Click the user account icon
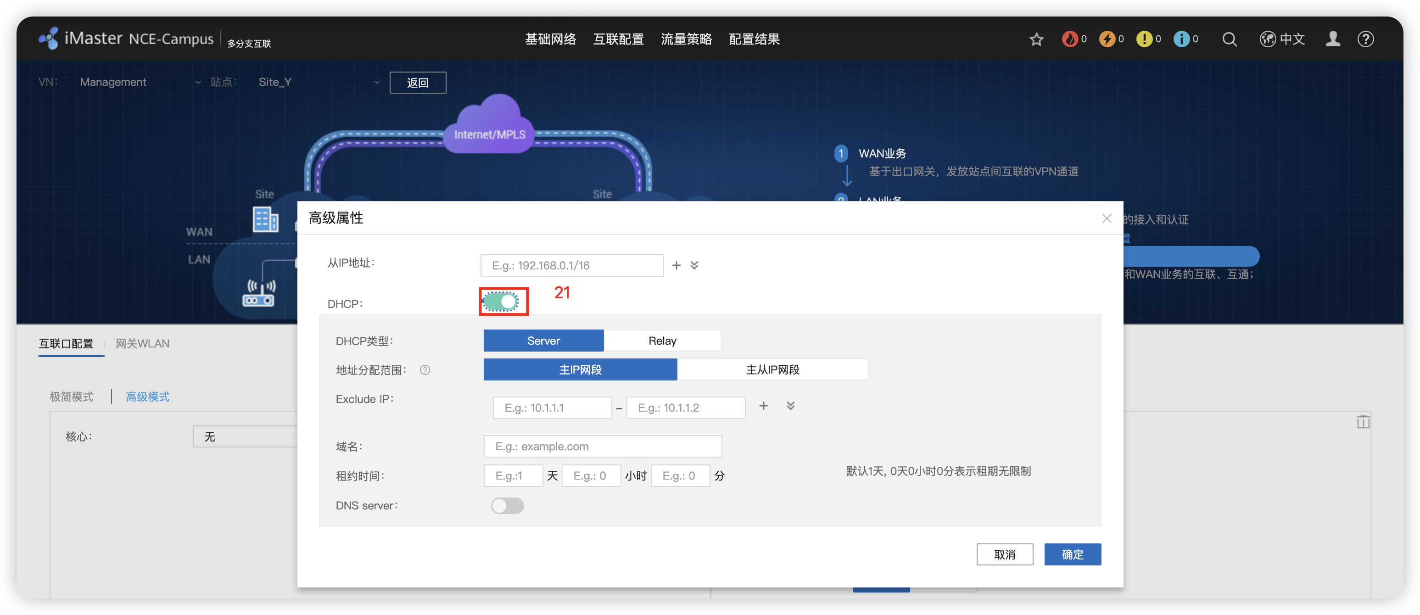1420x615 pixels. [1333, 39]
